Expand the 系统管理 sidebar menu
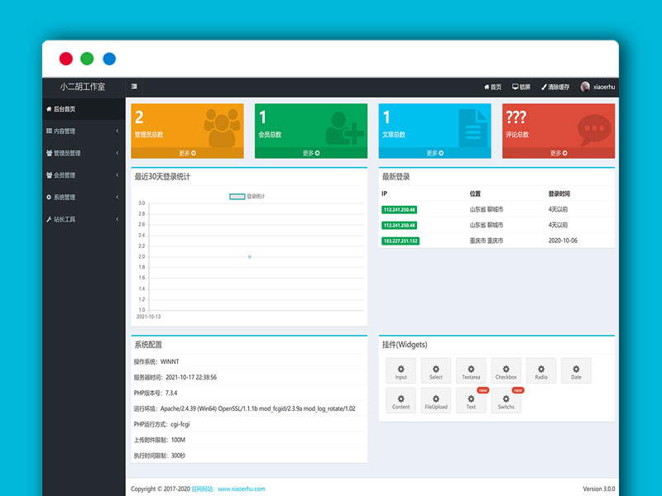The height and width of the screenshot is (496, 662). tap(83, 197)
